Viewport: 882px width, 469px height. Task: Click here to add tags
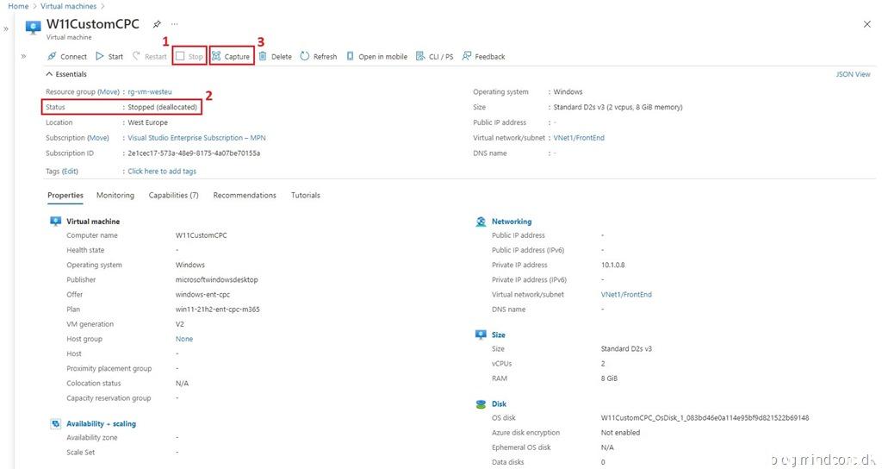[x=162, y=172]
